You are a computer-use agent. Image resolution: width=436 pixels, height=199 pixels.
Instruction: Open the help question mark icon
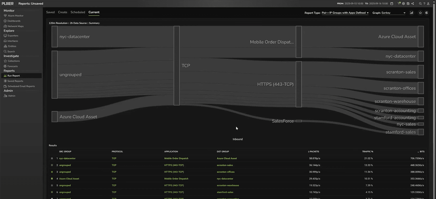(x=424, y=4)
